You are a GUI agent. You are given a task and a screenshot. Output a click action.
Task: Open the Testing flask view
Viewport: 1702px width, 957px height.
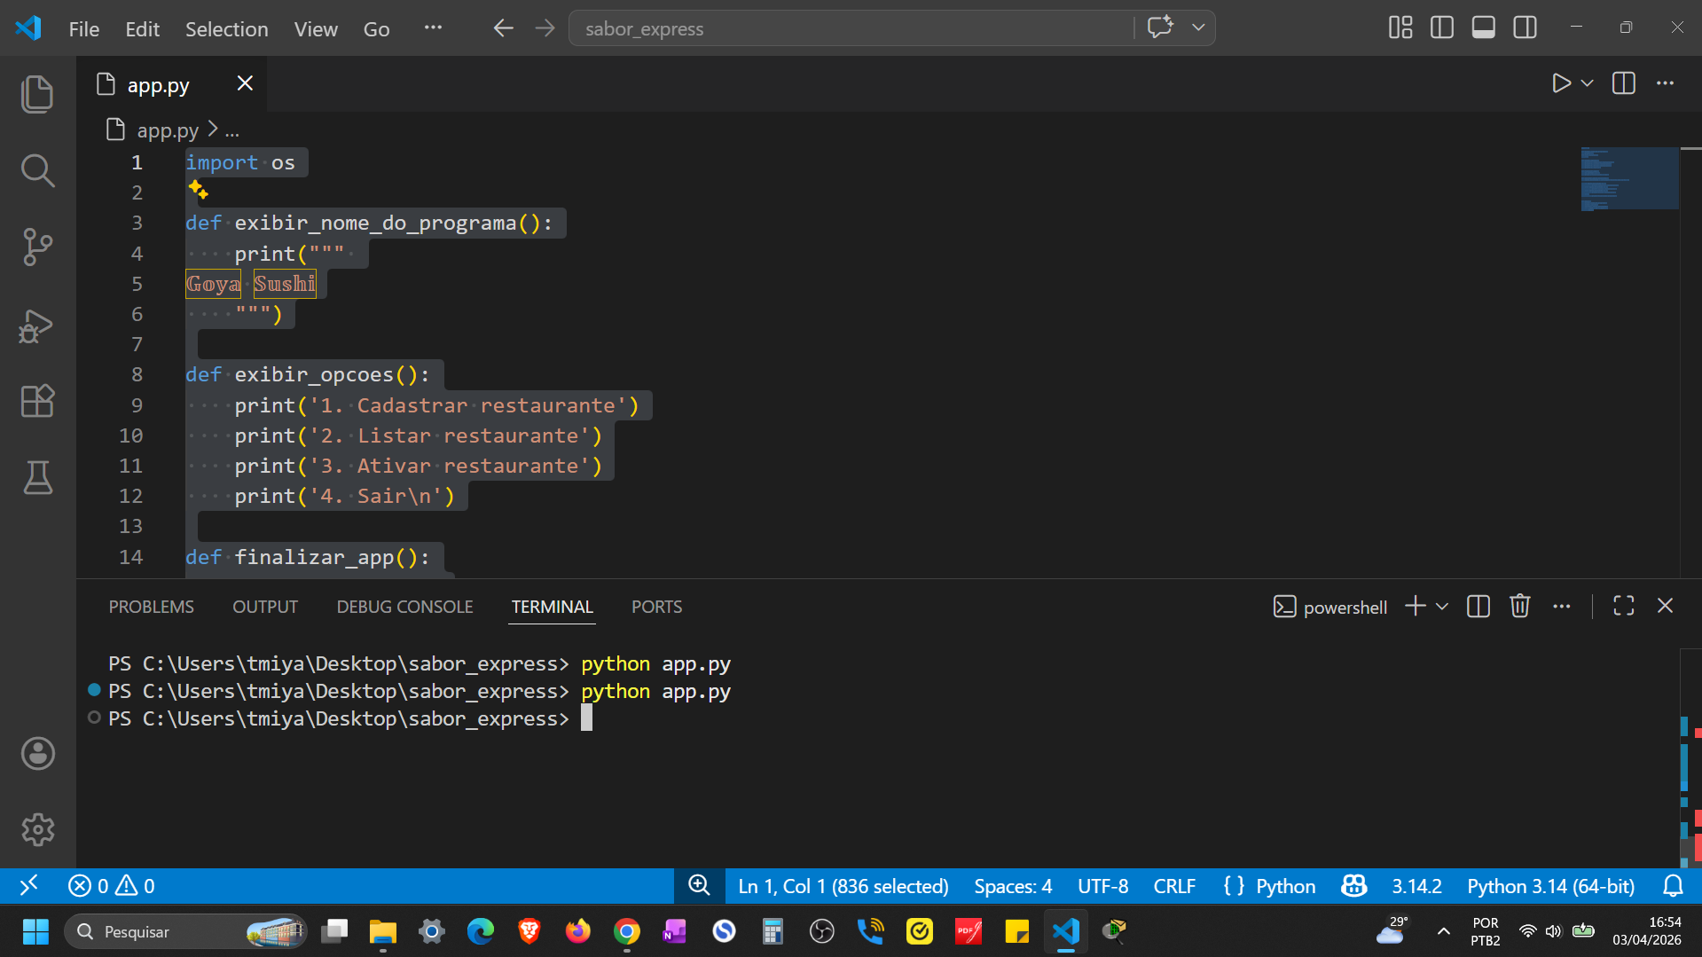[x=37, y=478]
